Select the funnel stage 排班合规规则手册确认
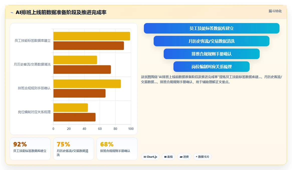This screenshot has width=292, height=170. tap(212, 54)
